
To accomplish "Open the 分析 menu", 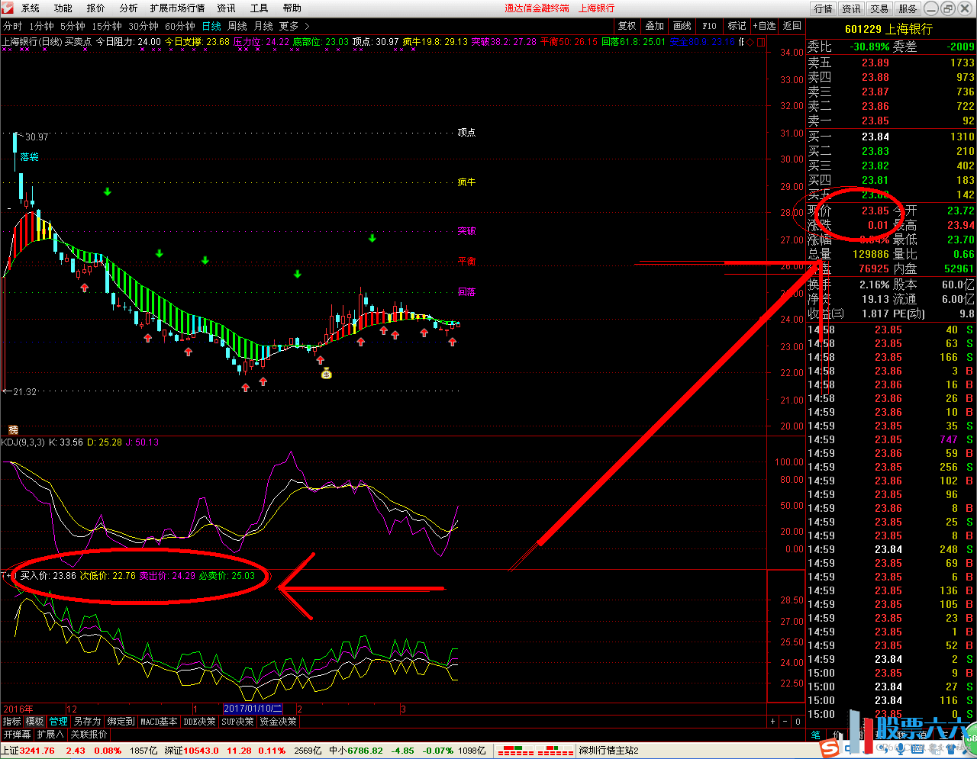I will tap(128, 8).
